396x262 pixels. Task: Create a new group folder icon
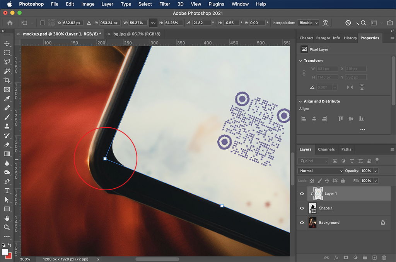click(x=365, y=257)
